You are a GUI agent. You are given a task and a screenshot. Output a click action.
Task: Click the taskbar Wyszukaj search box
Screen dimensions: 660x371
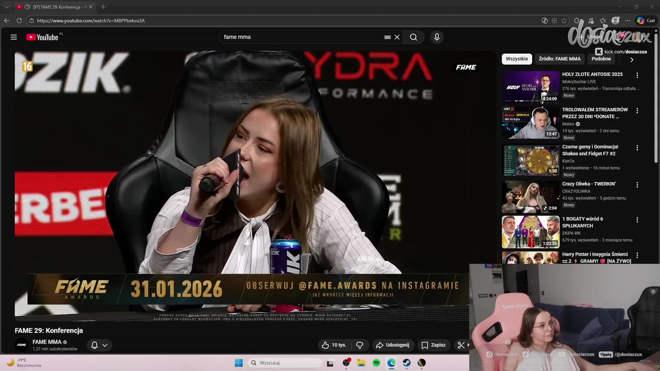coord(285,363)
